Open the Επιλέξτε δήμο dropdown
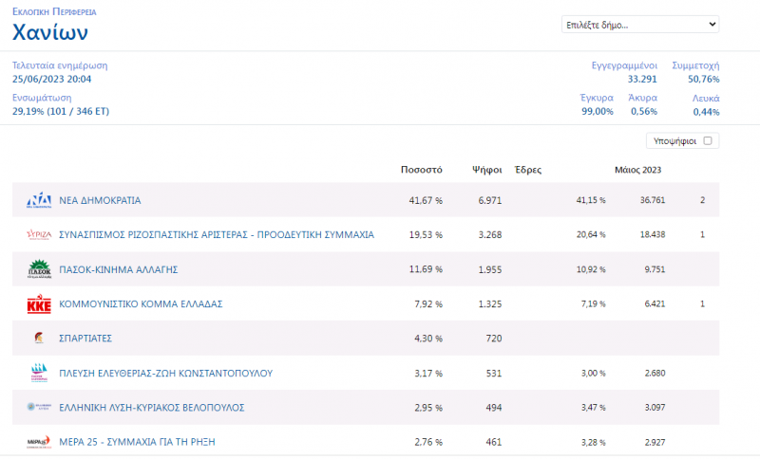Screen dimensions: 760x459 pyautogui.click(x=639, y=24)
